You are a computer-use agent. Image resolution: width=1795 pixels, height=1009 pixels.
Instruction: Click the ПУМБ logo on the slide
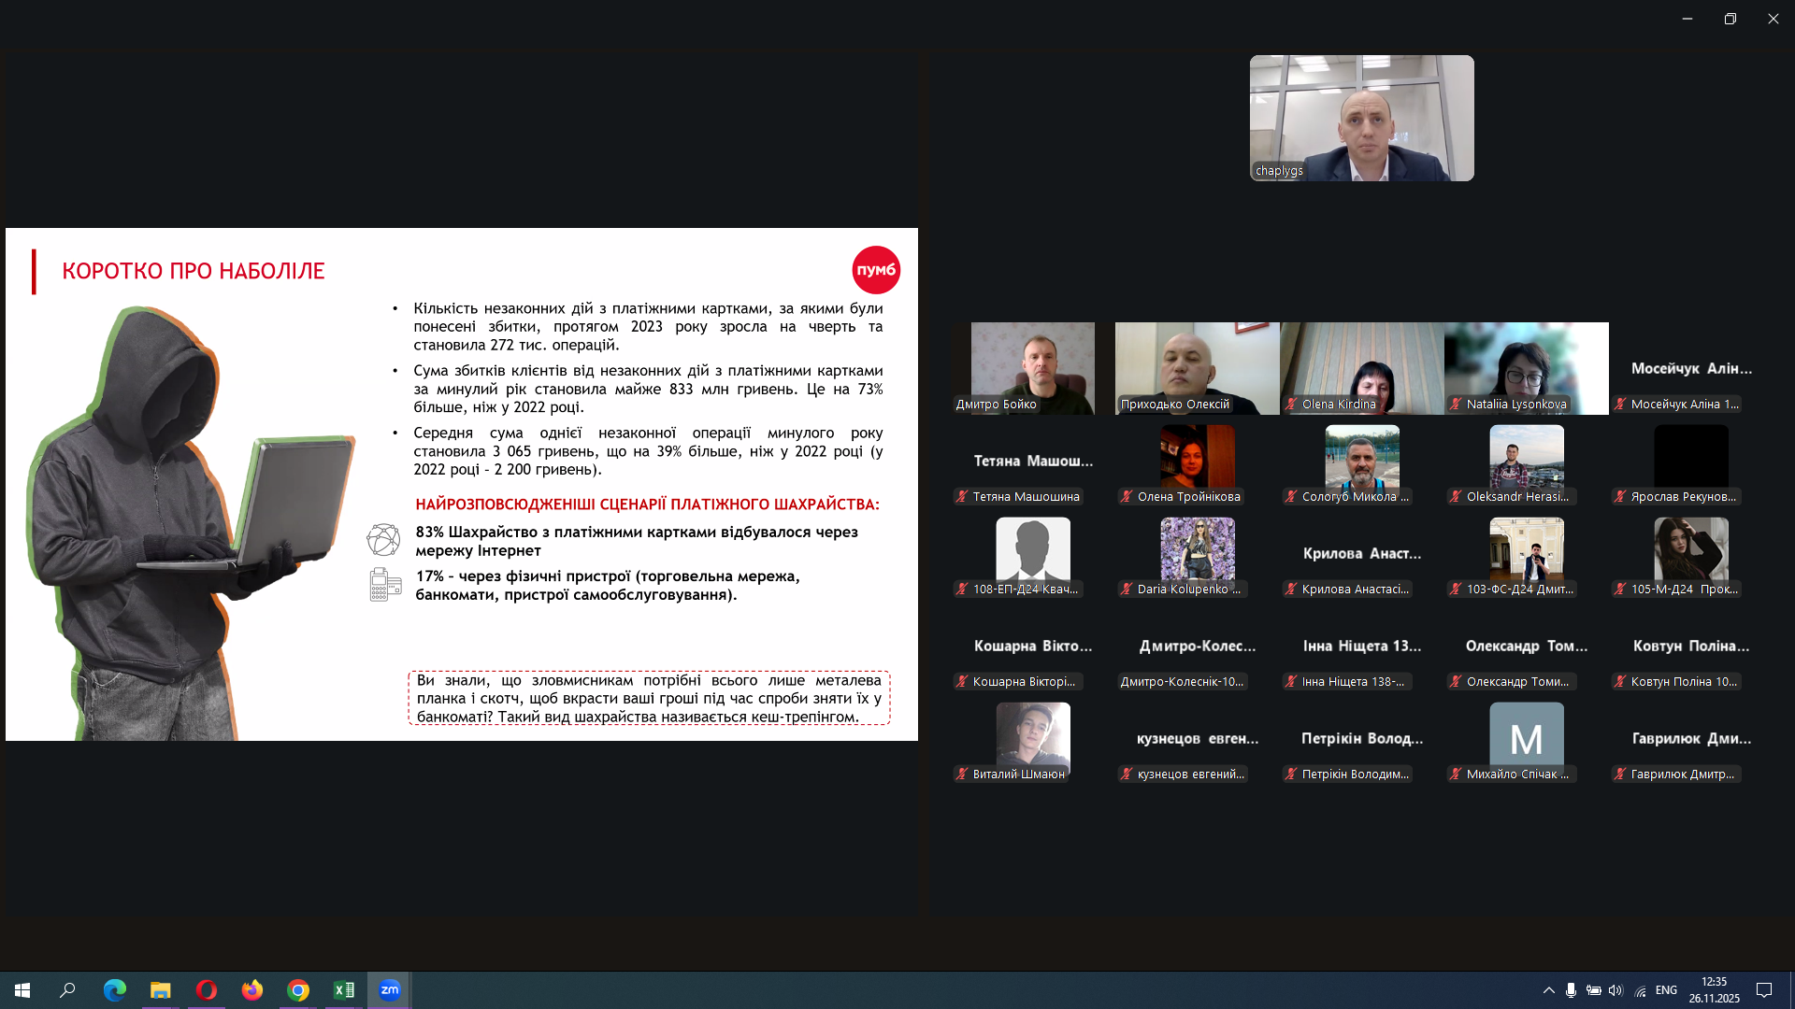(x=876, y=270)
